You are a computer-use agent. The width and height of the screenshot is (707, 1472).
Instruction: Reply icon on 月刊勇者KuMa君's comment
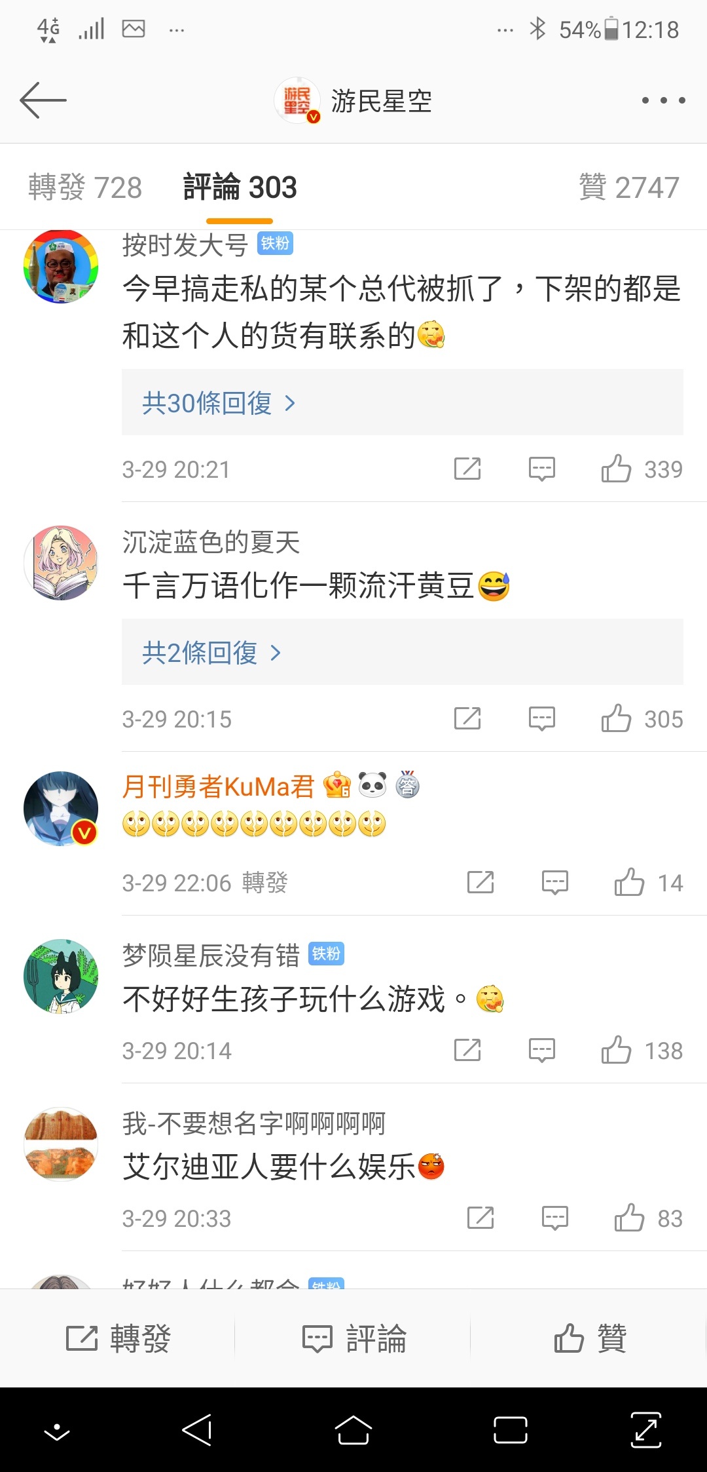[555, 883]
